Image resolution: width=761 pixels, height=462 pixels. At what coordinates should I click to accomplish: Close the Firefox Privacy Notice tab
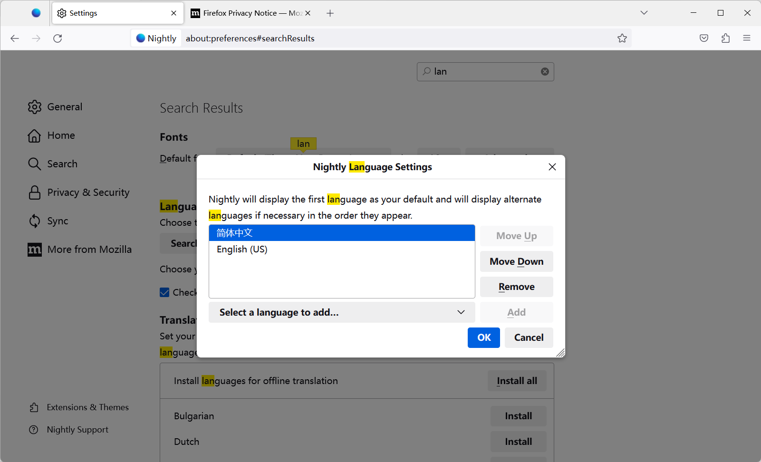308,13
